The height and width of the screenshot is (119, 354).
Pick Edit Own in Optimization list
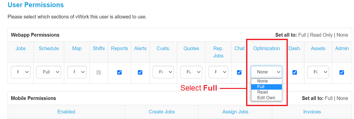266,98
